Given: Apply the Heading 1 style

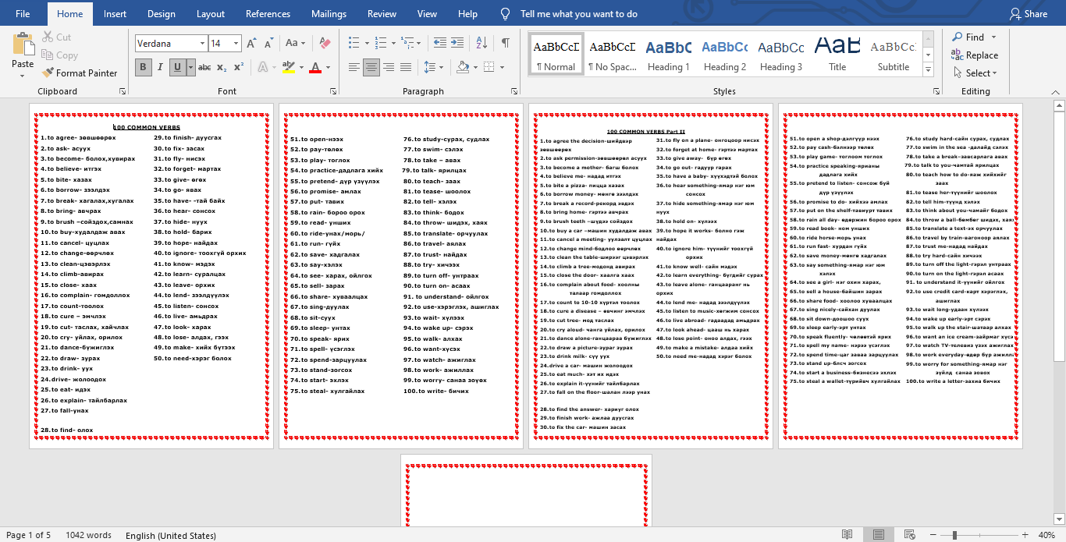Looking at the screenshot, I should tap(667, 55).
